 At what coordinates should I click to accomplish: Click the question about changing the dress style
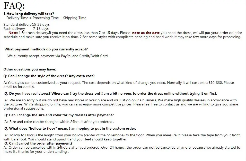pyautogui.click(x=49, y=76)
